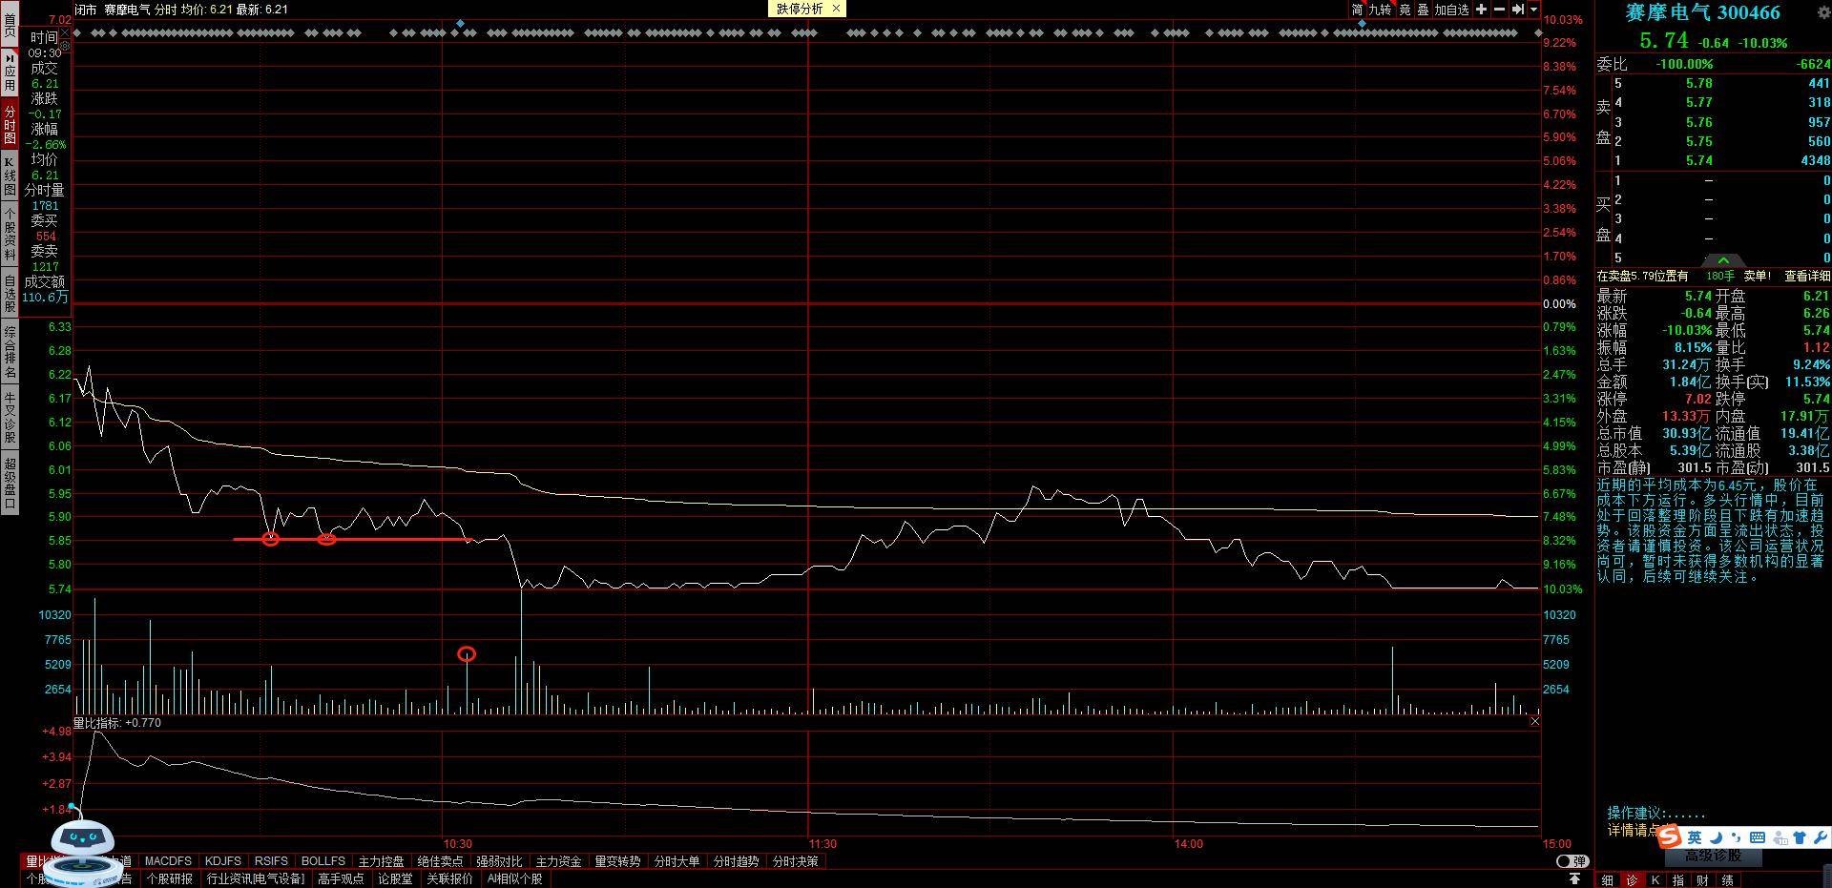Switch to the MACDFS indicator tab
Viewport: 1832px width, 888px height.
(168, 861)
